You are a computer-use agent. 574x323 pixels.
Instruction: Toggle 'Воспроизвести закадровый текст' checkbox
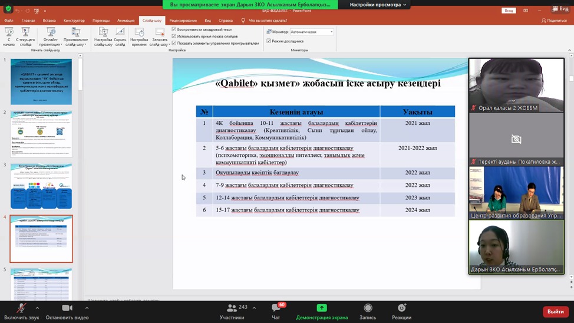pyautogui.click(x=174, y=29)
